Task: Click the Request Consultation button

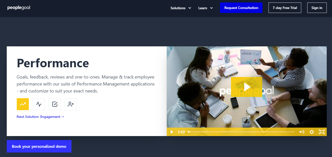Action: coord(241,8)
